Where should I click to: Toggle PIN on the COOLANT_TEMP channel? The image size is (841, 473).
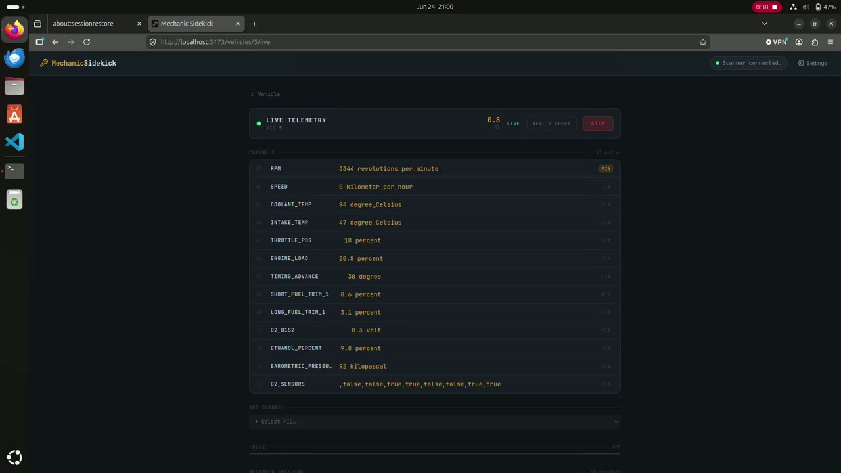606,204
